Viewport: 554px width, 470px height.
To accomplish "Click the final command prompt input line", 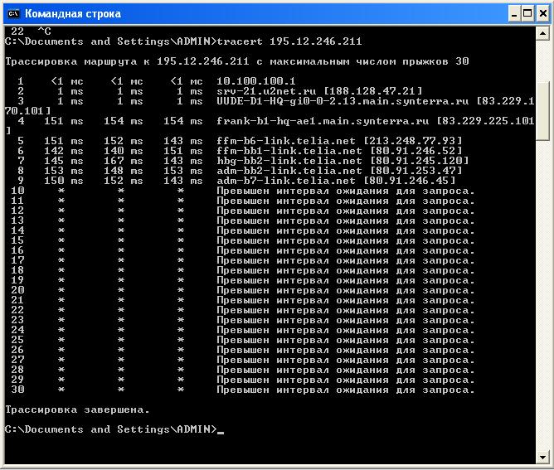I will (x=112, y=429).
